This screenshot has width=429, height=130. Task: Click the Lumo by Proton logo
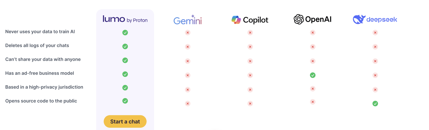coord(125,19)
